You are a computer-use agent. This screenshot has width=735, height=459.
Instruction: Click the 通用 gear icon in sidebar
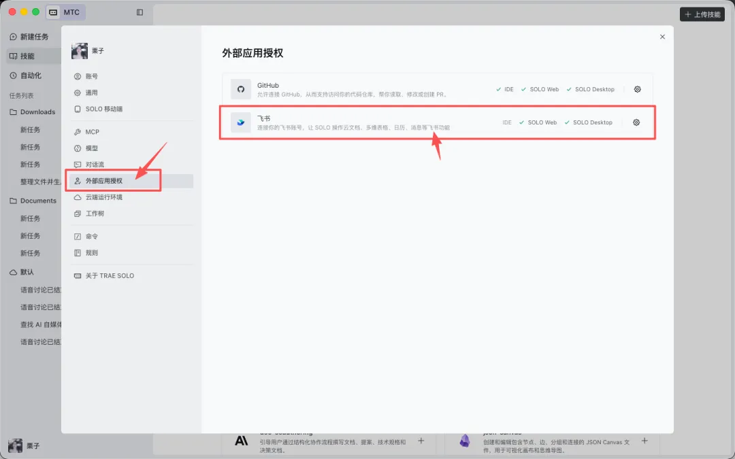click(78, 92)
